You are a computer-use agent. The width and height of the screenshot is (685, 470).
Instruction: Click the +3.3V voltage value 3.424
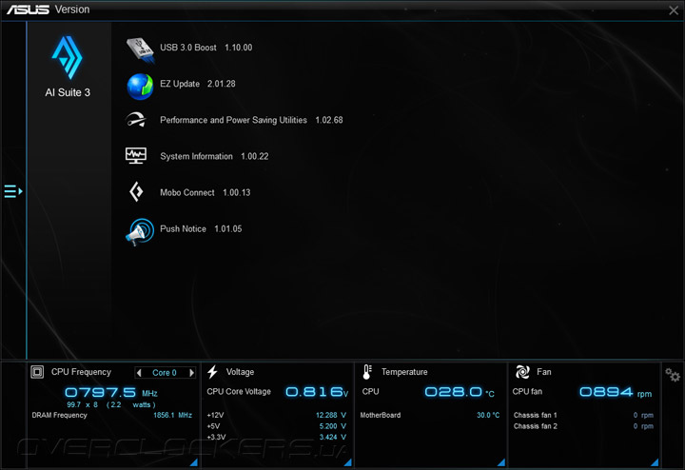click(x=332, y=437)
